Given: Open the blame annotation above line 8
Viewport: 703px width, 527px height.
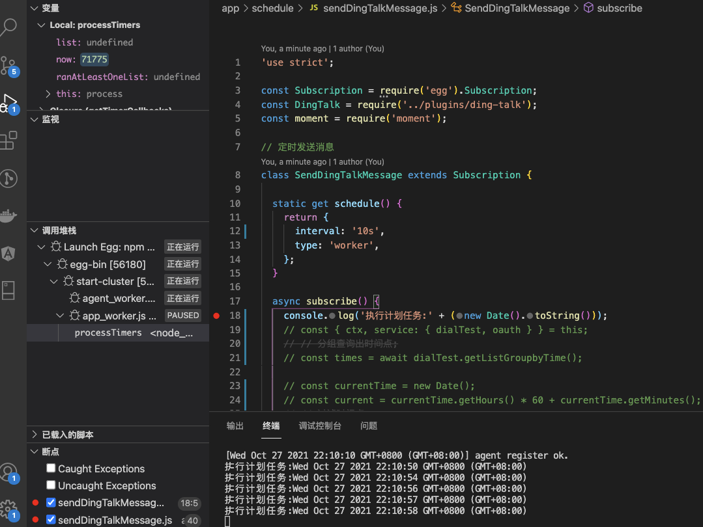Looking at the screenshot, I should click(x=323, y=161).
